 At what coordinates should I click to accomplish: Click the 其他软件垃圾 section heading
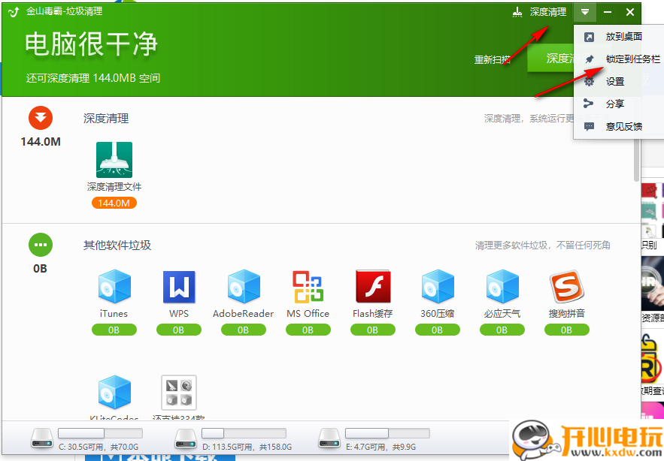pos(117,246)
